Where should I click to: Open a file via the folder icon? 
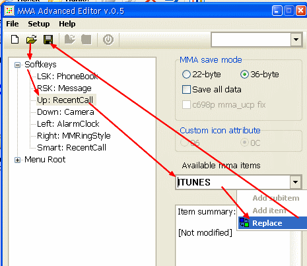[x=32, y=40]
